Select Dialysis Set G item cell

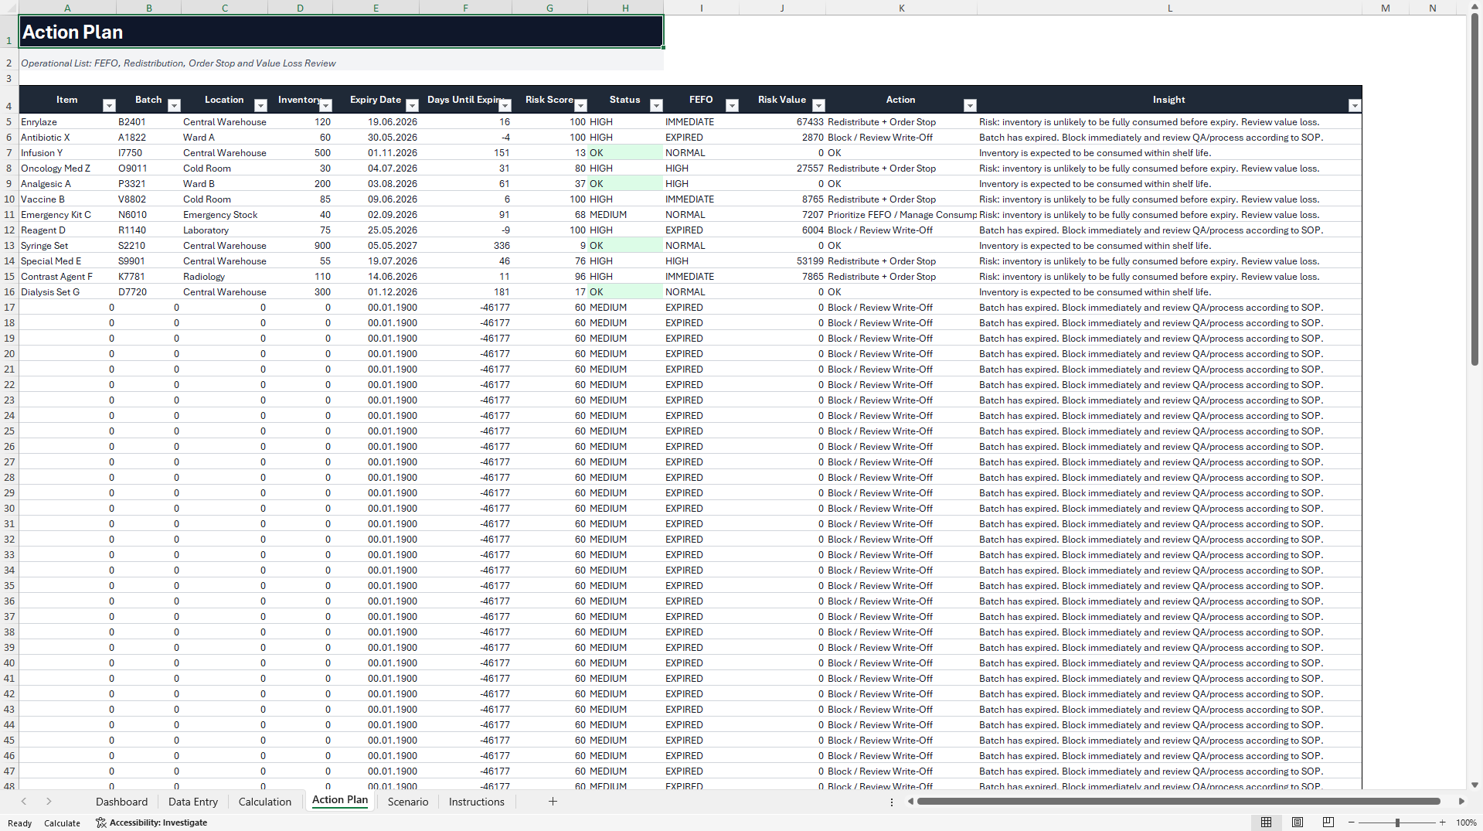(67, 291)
